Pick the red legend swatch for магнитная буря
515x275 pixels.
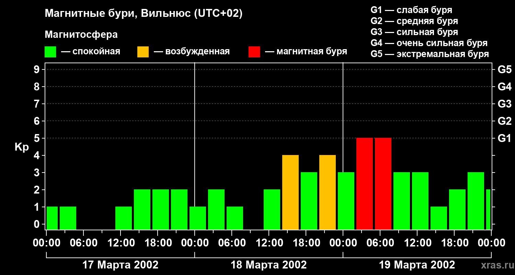pos(254,52)
